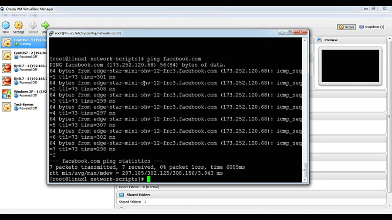Click the Running status icon of CentOS7 - 1
This screenshot has width=392, height=220.
point(16,44)
